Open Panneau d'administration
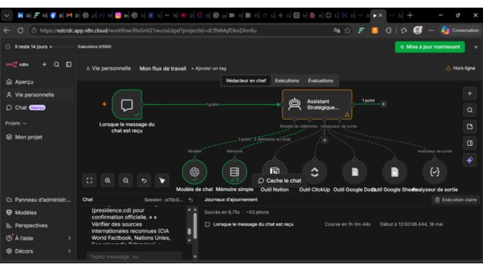This screenshot has width=483, height=271. pos(39,200)
